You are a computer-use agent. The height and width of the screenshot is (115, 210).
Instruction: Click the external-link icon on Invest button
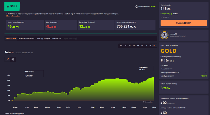tap(190, 23)
